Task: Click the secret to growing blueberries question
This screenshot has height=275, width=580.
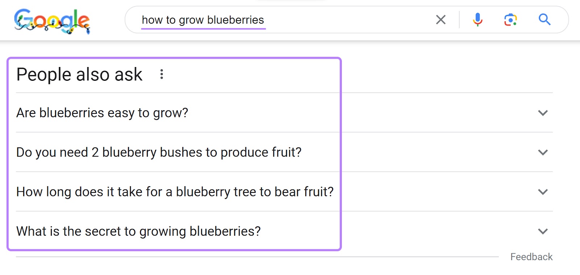Action: [138, 231]
